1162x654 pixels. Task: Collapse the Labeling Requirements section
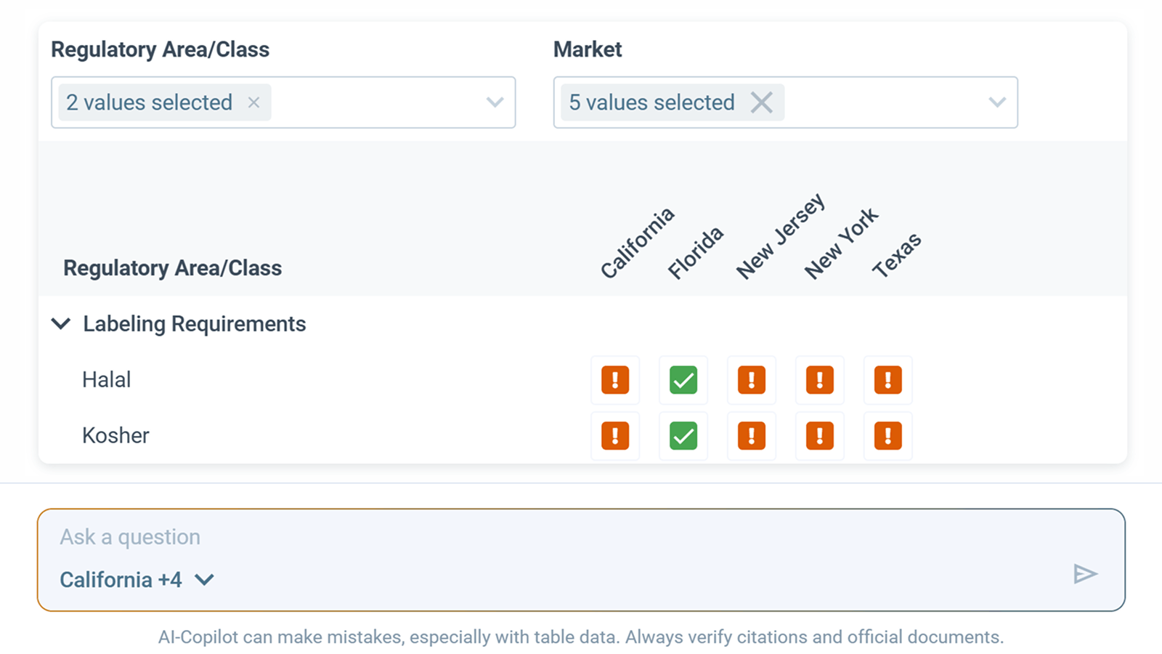point(62,323)
